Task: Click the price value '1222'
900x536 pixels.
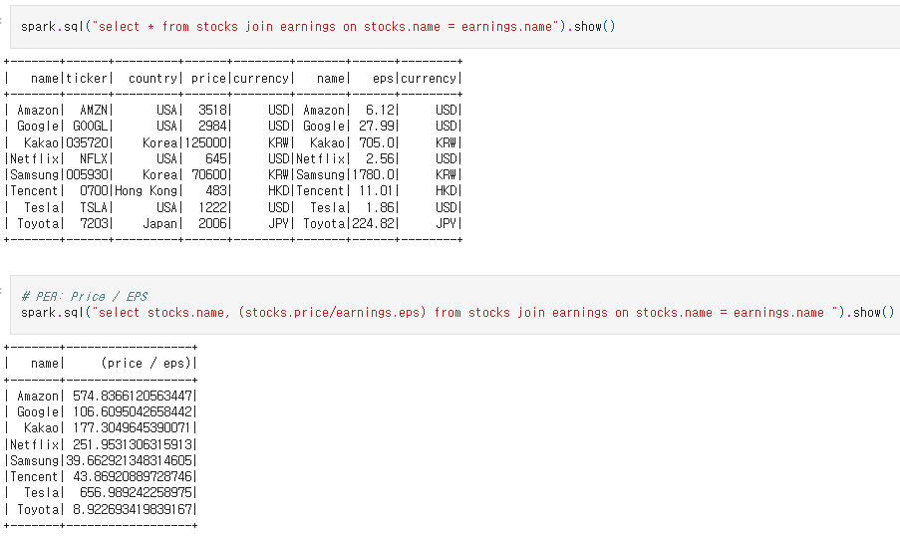Action: (x=213, y=208)
